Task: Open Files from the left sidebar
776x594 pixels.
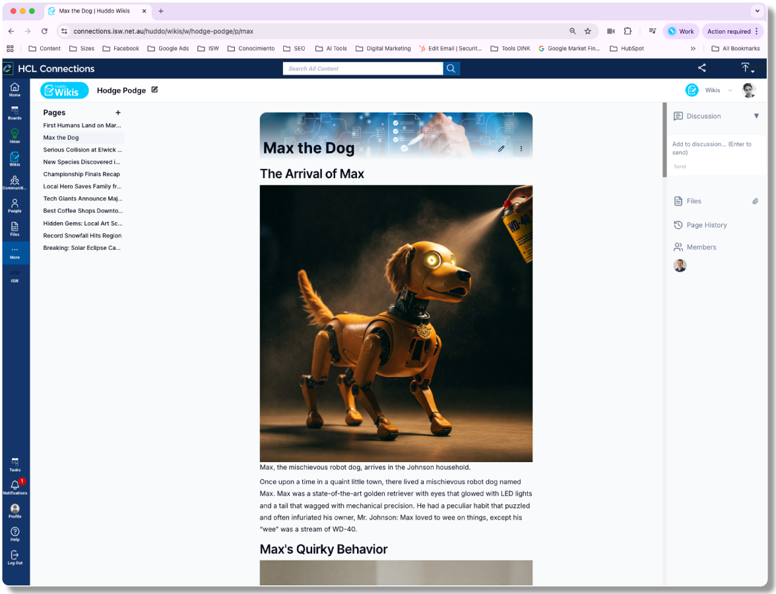Action: (15, 229)
